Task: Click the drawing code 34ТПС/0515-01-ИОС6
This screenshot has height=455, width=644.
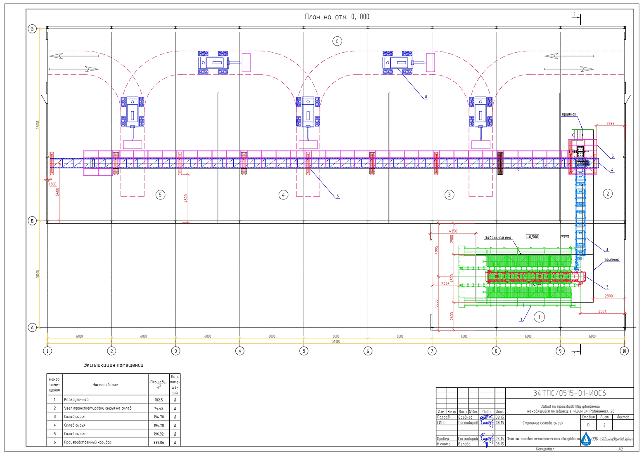Action: pos(570,393)
